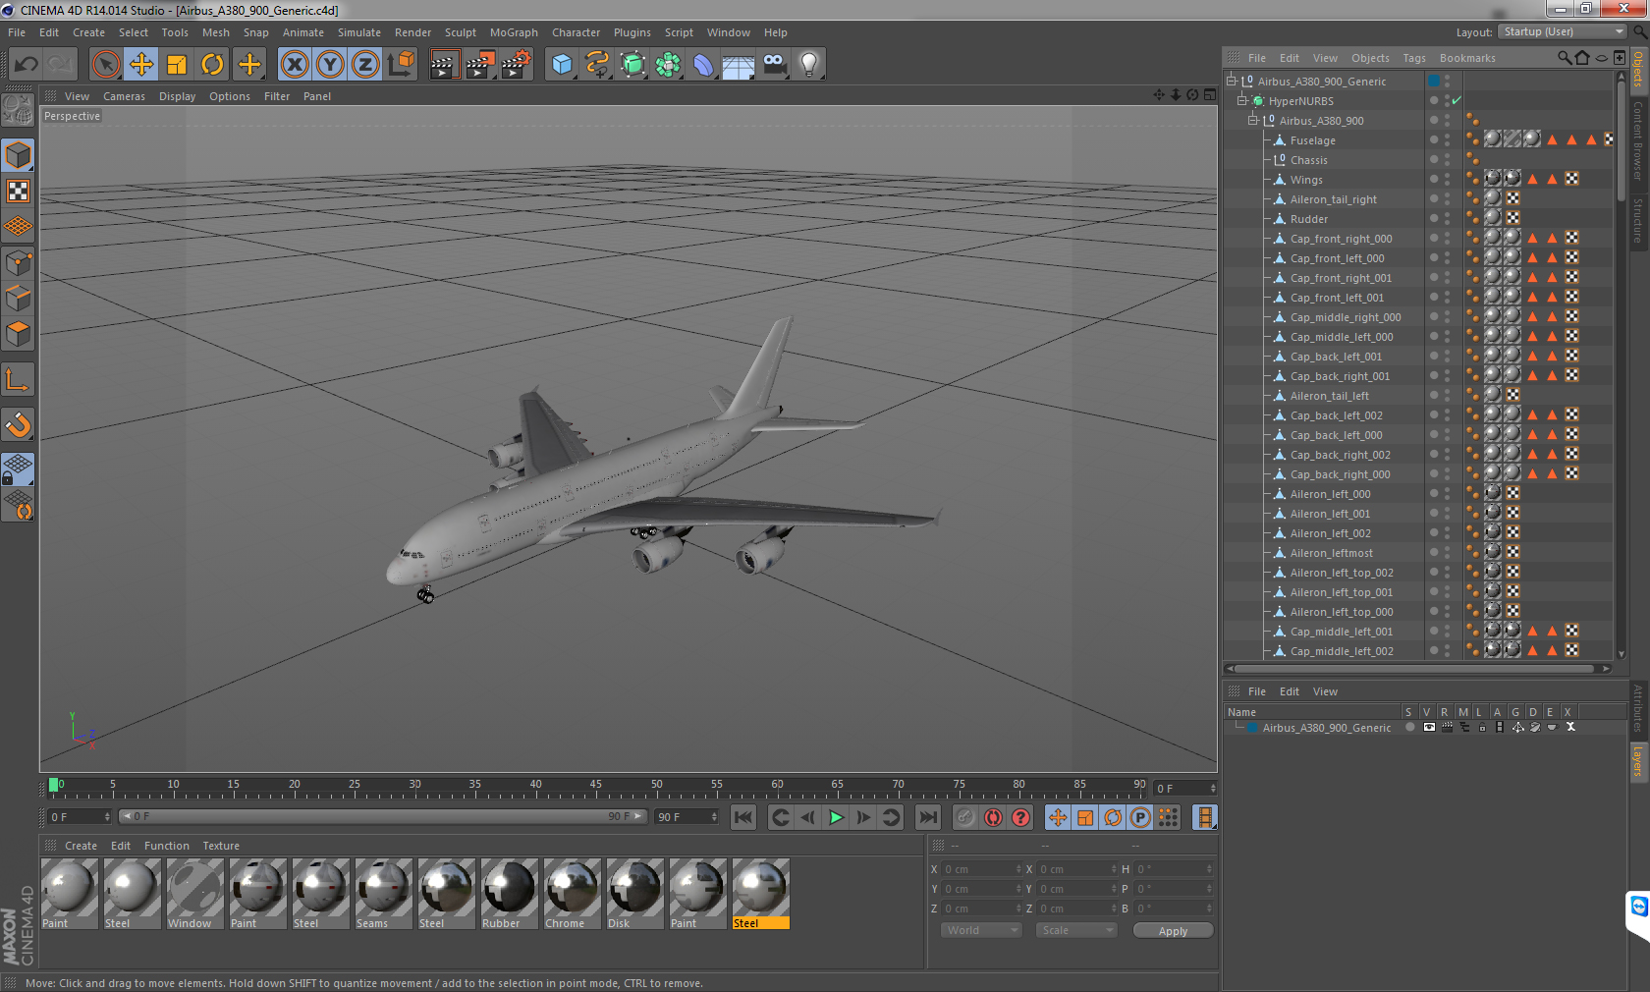
Task: Open Object Manager Tags menu
Action: pyautogui.click(x=1413, y=58)
